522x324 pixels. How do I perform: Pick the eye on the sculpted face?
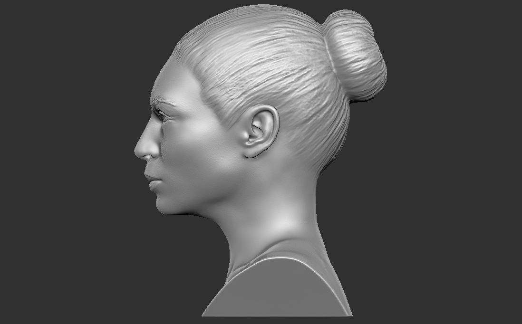pyautogui.click(x=162, y=116)
